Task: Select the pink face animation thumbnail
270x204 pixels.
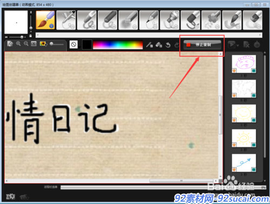Action: click(244, 64)
